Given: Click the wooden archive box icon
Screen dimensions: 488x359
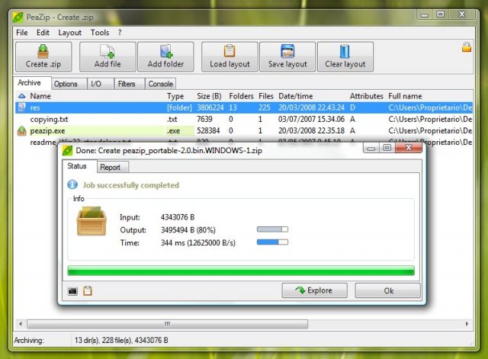Looking at the screenshot, I should [x=91, y=221].
